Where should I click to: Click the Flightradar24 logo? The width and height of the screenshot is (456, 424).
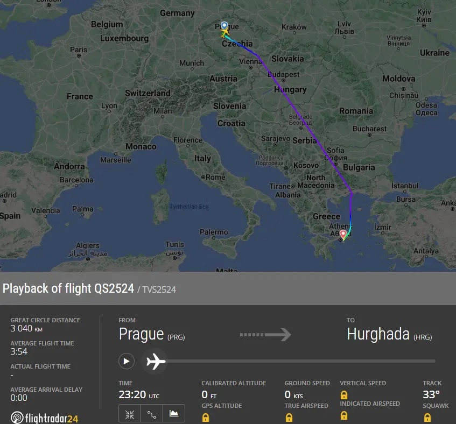45,418
